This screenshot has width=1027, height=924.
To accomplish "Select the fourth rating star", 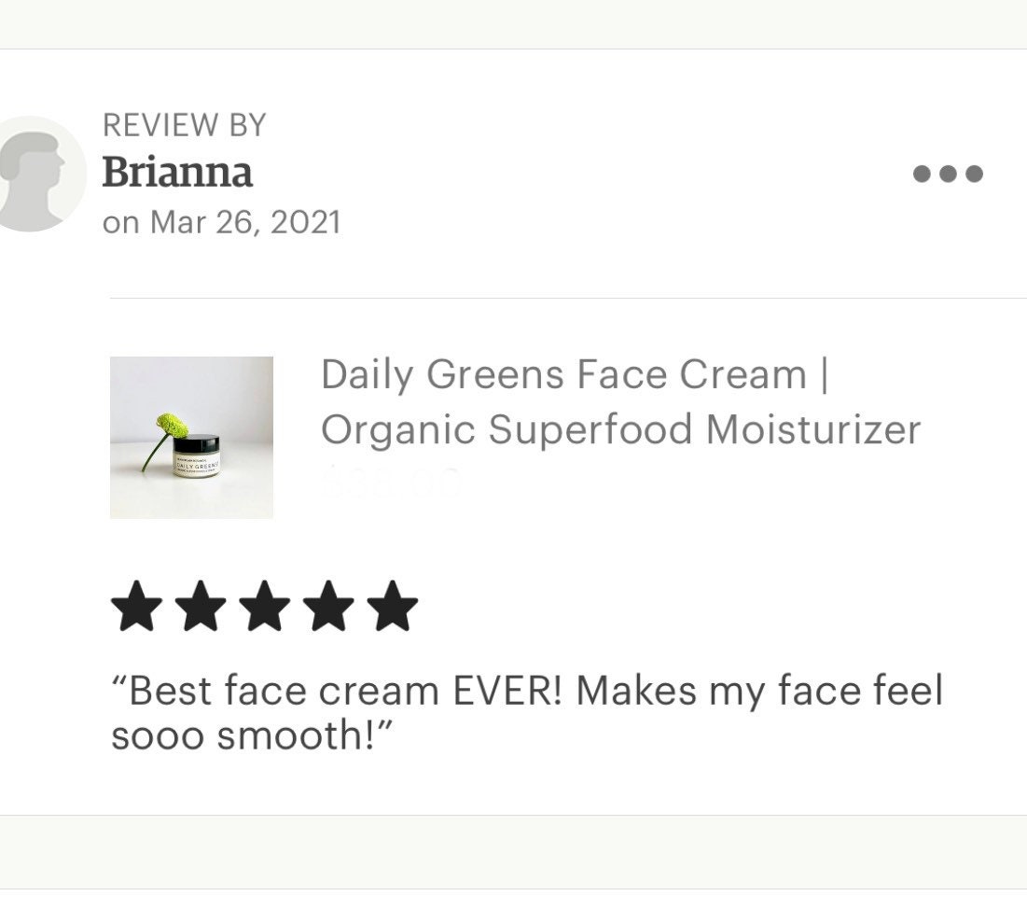I will click(328, 606).
